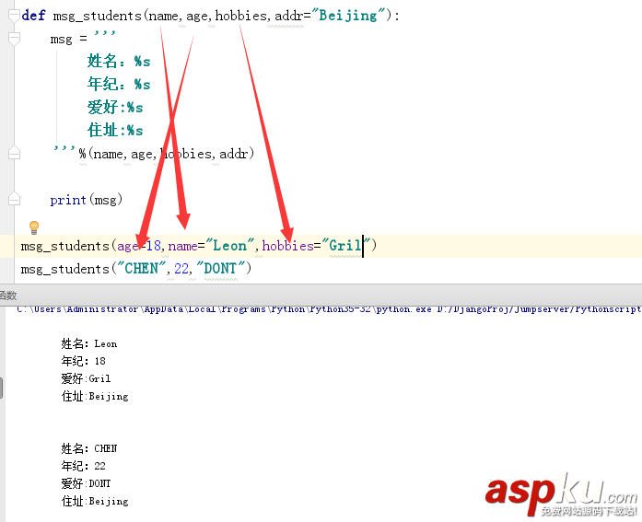Screen dimensions: 642x522
Task: Open the yellow lightbulb intention actions
Action: pyautogui.click(x=34, y=227)
